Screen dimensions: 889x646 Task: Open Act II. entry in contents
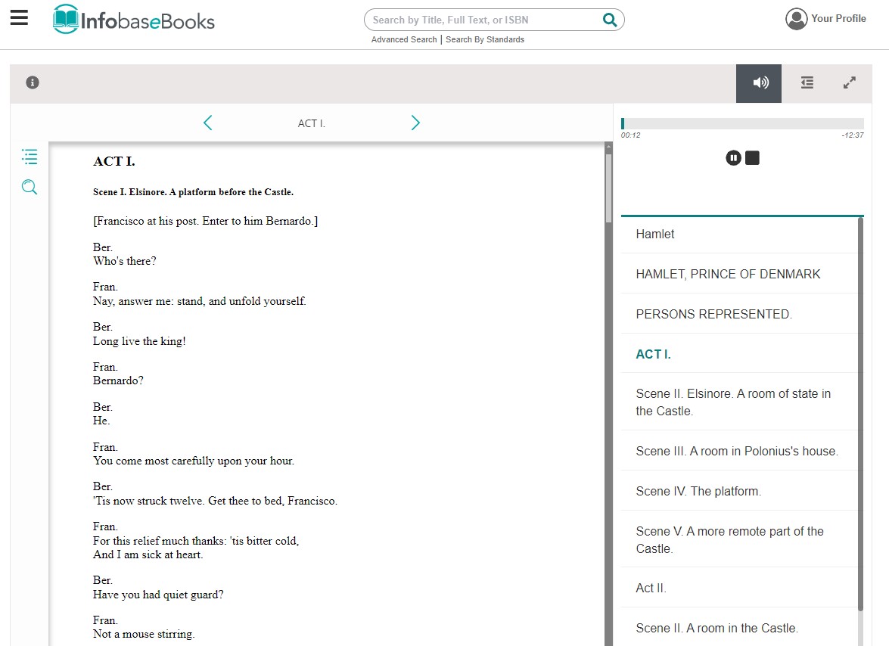[739, 589]
